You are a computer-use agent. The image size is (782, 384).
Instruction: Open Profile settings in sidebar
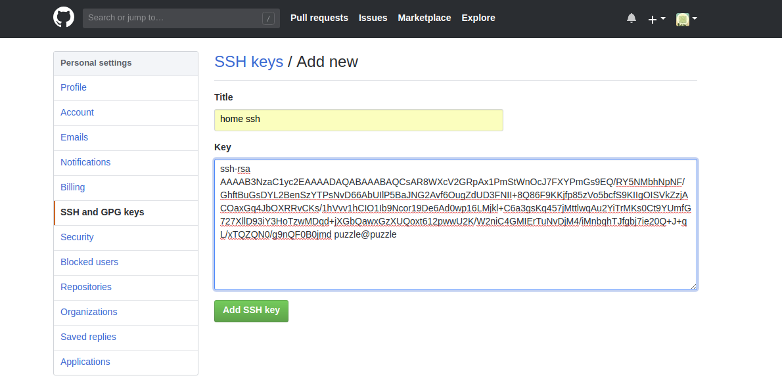74,87
